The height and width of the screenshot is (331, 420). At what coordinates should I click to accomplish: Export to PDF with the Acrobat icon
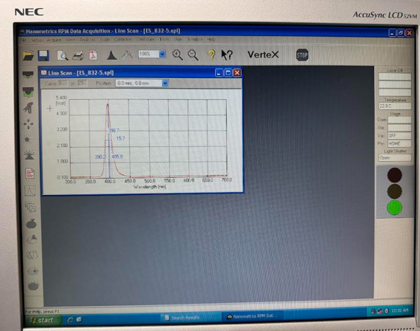pos(93,55)
